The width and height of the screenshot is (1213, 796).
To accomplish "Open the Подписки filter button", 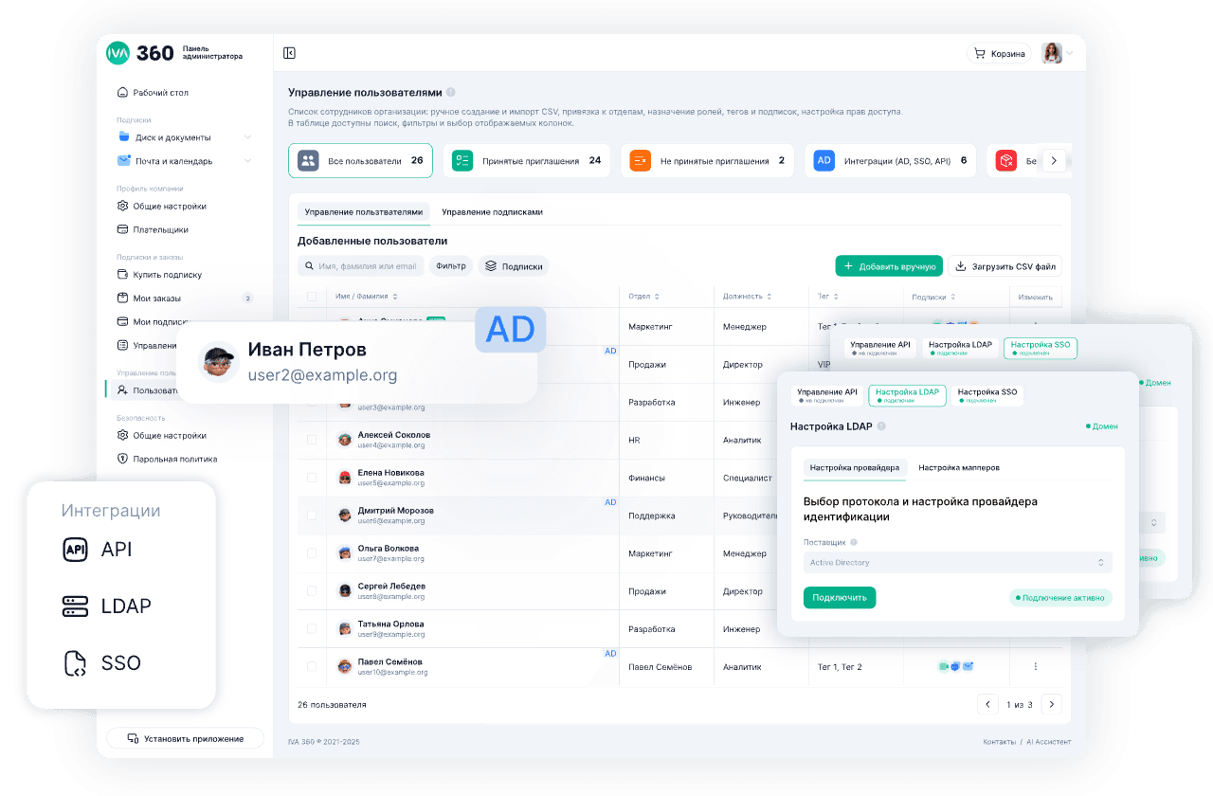I will (x=514, y=266).
